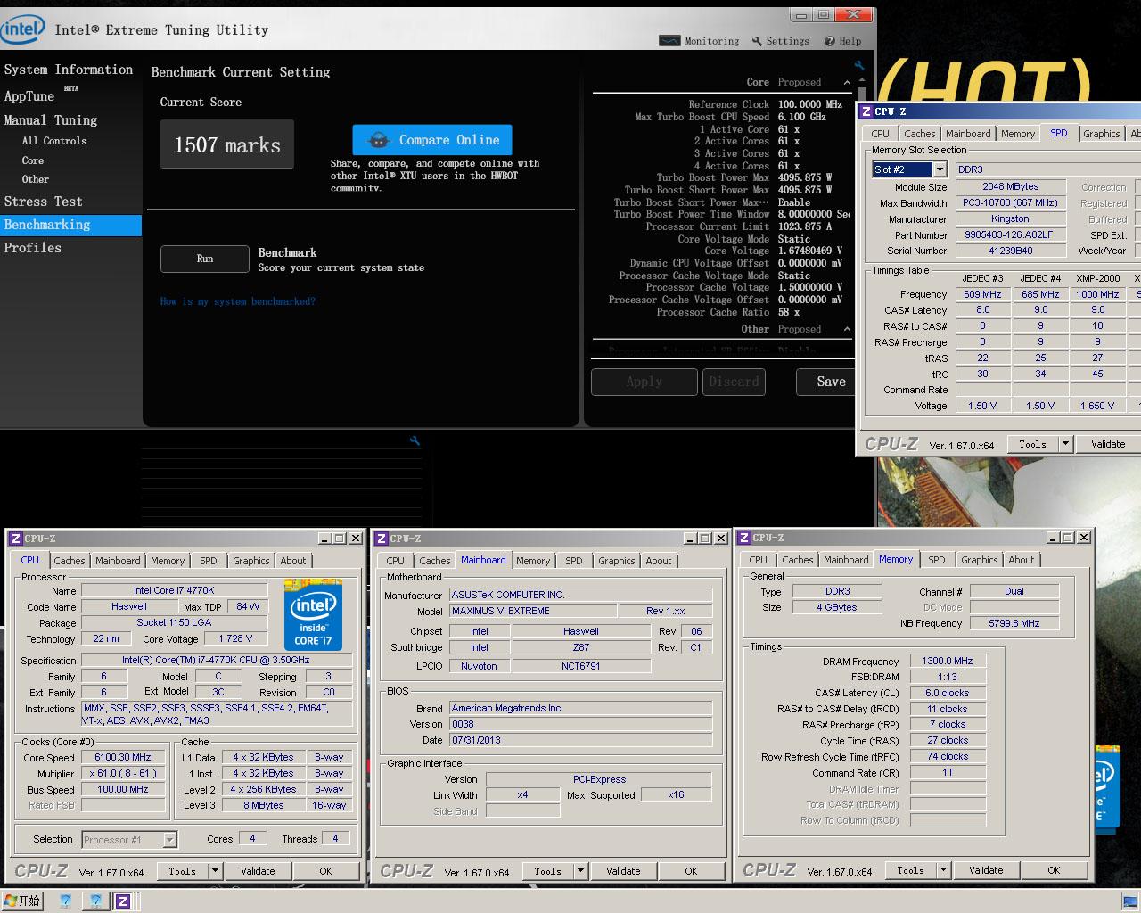Click the Core Speed value 6100.30 MHz

pos(123,757)
